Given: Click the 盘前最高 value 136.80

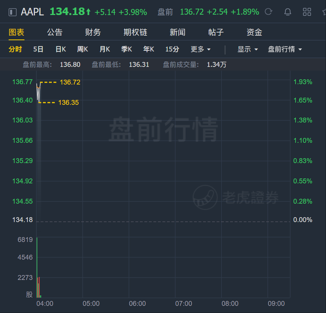Looking at the screenshot, I should pos(70,65).
